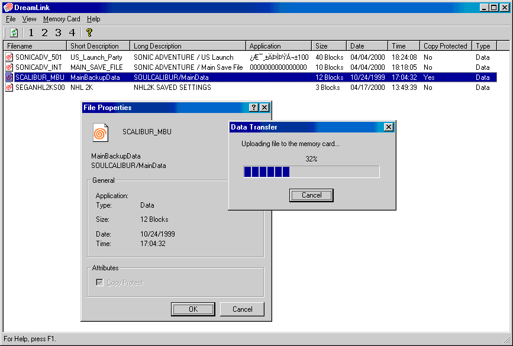The height and width of the screenshot is (346, 513).
Task: Sort by Short Description column header
Action: point(98,46)
